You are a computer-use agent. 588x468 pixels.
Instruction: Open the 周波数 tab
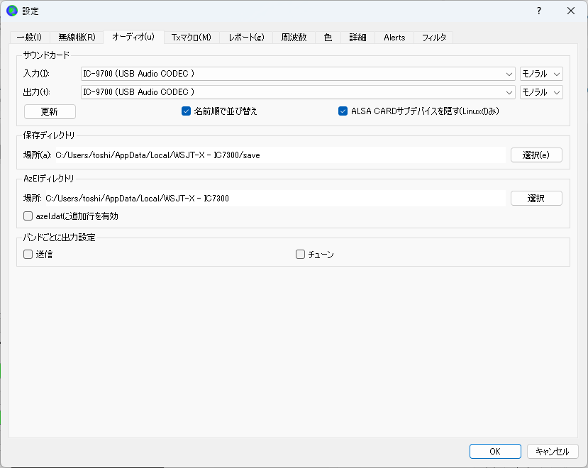click(294, 38)
